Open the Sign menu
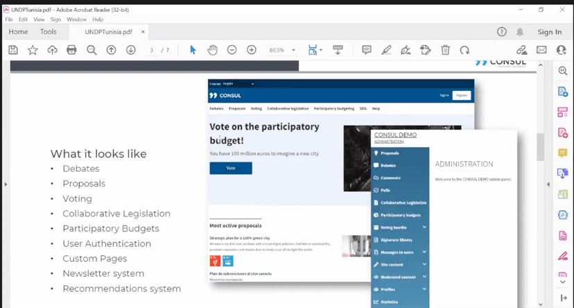This screenshot has width=574, height=308. pyautogui.click(x=55, y=19)
